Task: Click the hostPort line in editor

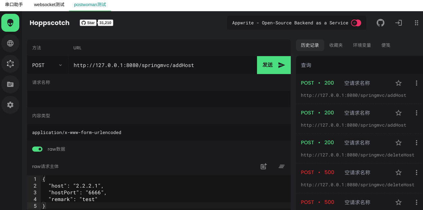Action: tap(78, 192)
